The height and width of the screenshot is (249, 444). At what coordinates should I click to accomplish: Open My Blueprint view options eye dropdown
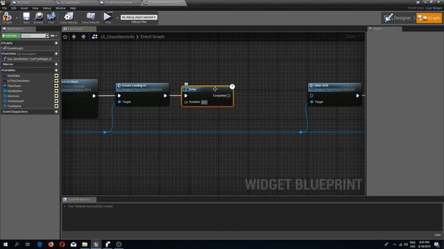tap(53, 36)
